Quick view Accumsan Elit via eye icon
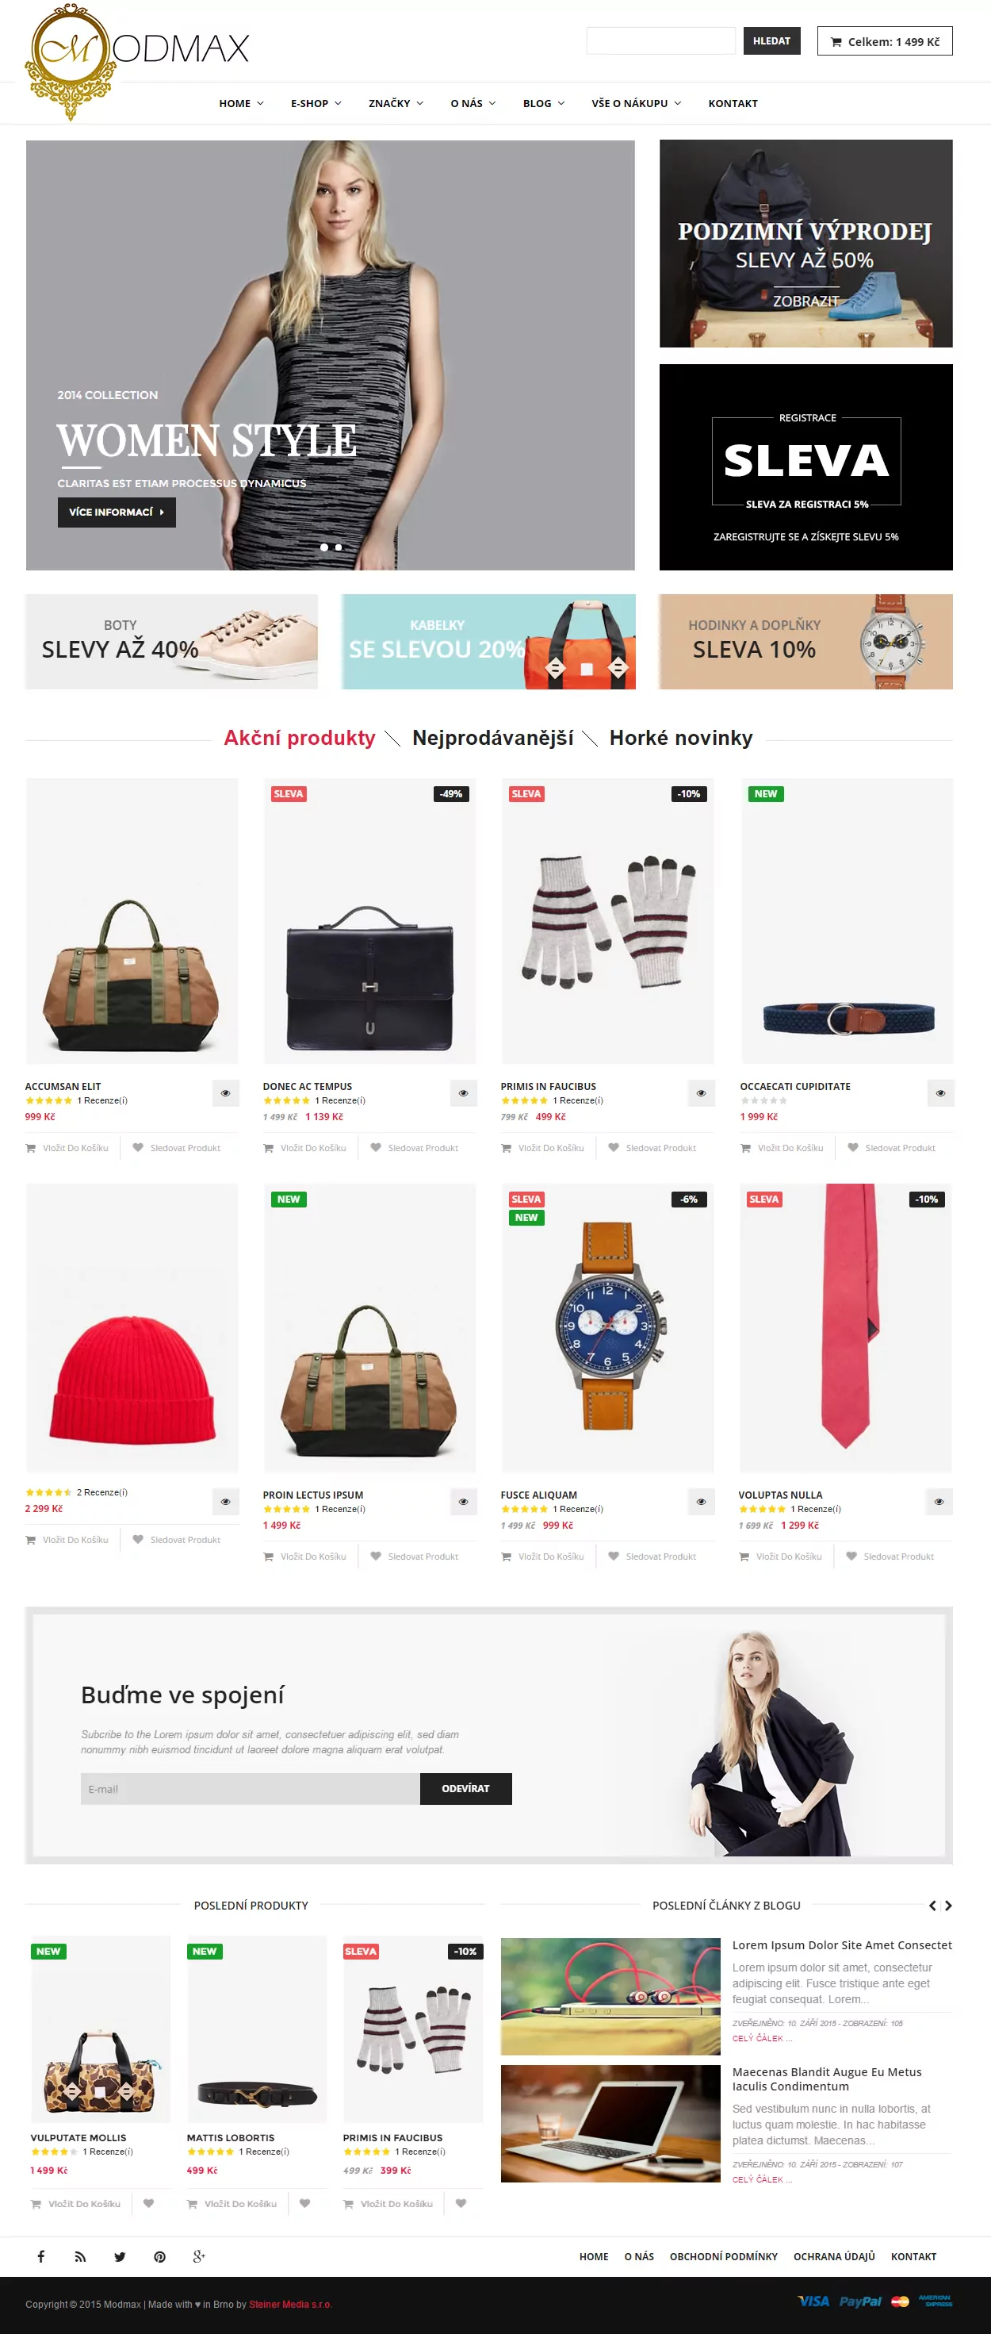The height and width of the screenshot is (2334, 991). (x=226, y=1092)
